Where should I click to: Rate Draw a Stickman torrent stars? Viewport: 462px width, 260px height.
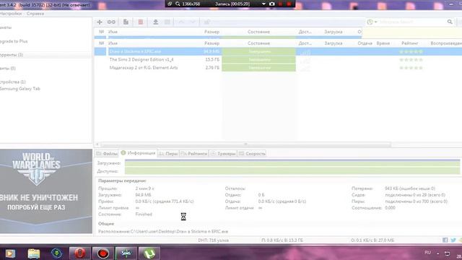(411, 51)
